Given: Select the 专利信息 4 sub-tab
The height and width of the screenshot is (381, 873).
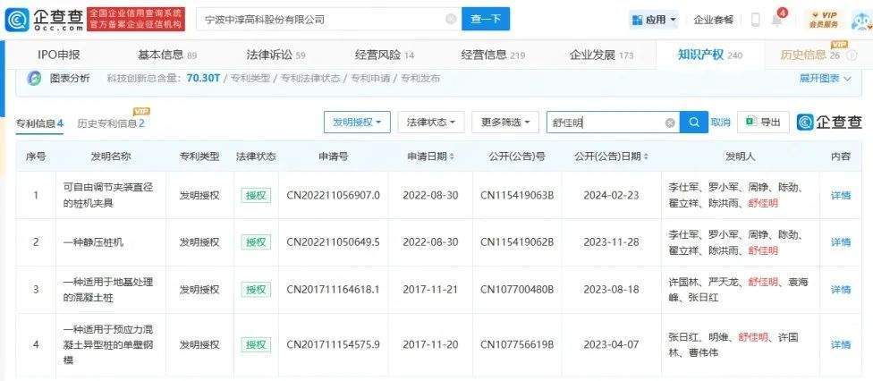Looking at the screenshot, I should (39, 123).
